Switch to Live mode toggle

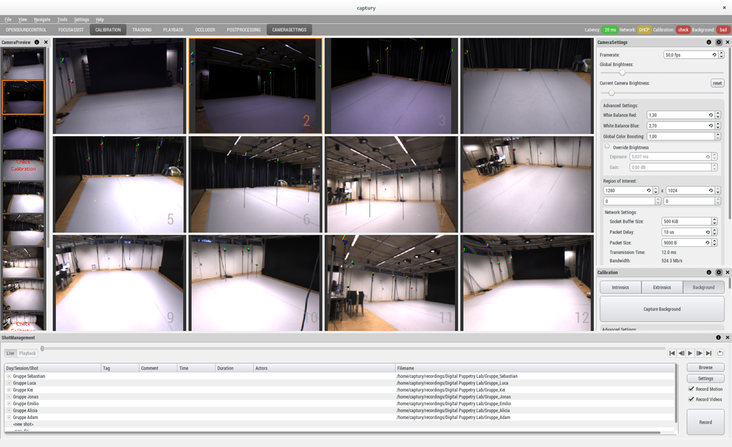(x=10, y=353)
